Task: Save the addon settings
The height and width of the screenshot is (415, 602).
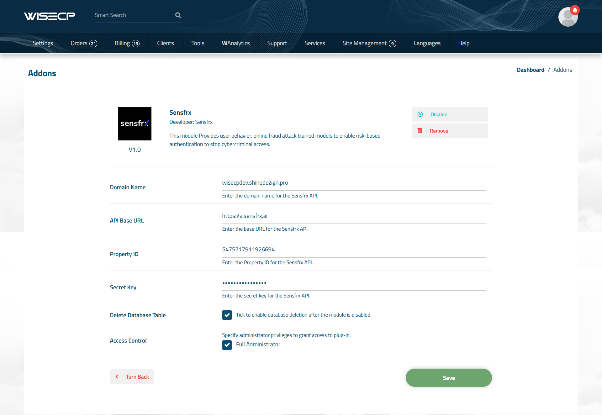Action: pyautogui.click(x=449, y=378)
